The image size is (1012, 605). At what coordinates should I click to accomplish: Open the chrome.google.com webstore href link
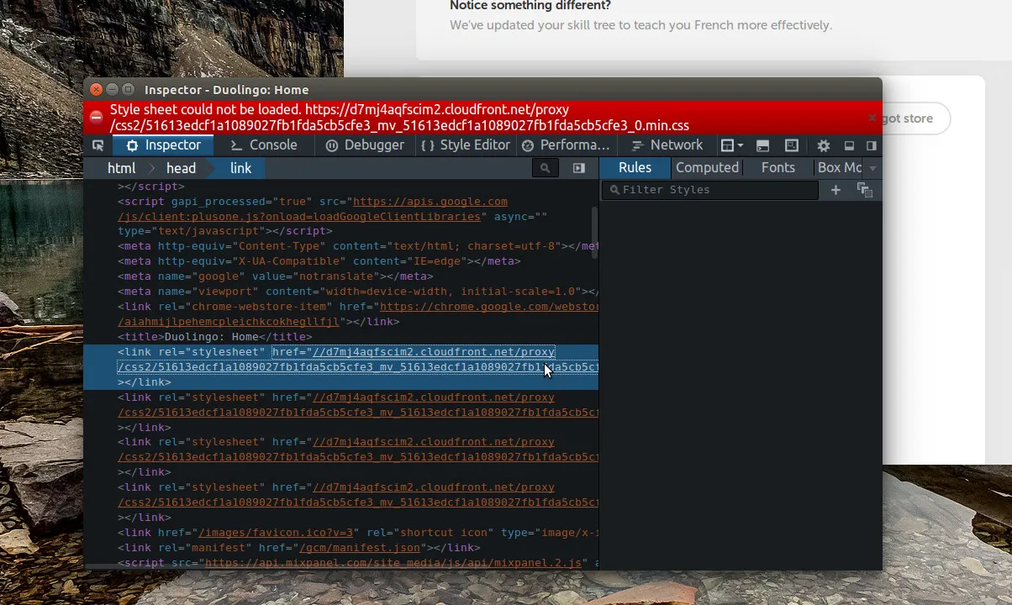(x=489, y=307)
